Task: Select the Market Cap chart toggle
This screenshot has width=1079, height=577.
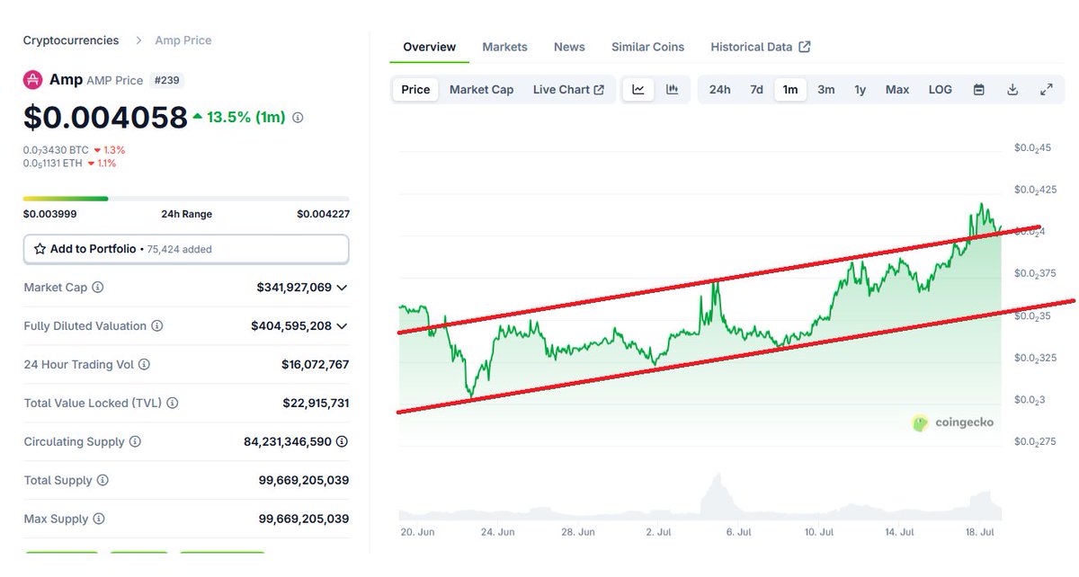Action: [481, 90]
